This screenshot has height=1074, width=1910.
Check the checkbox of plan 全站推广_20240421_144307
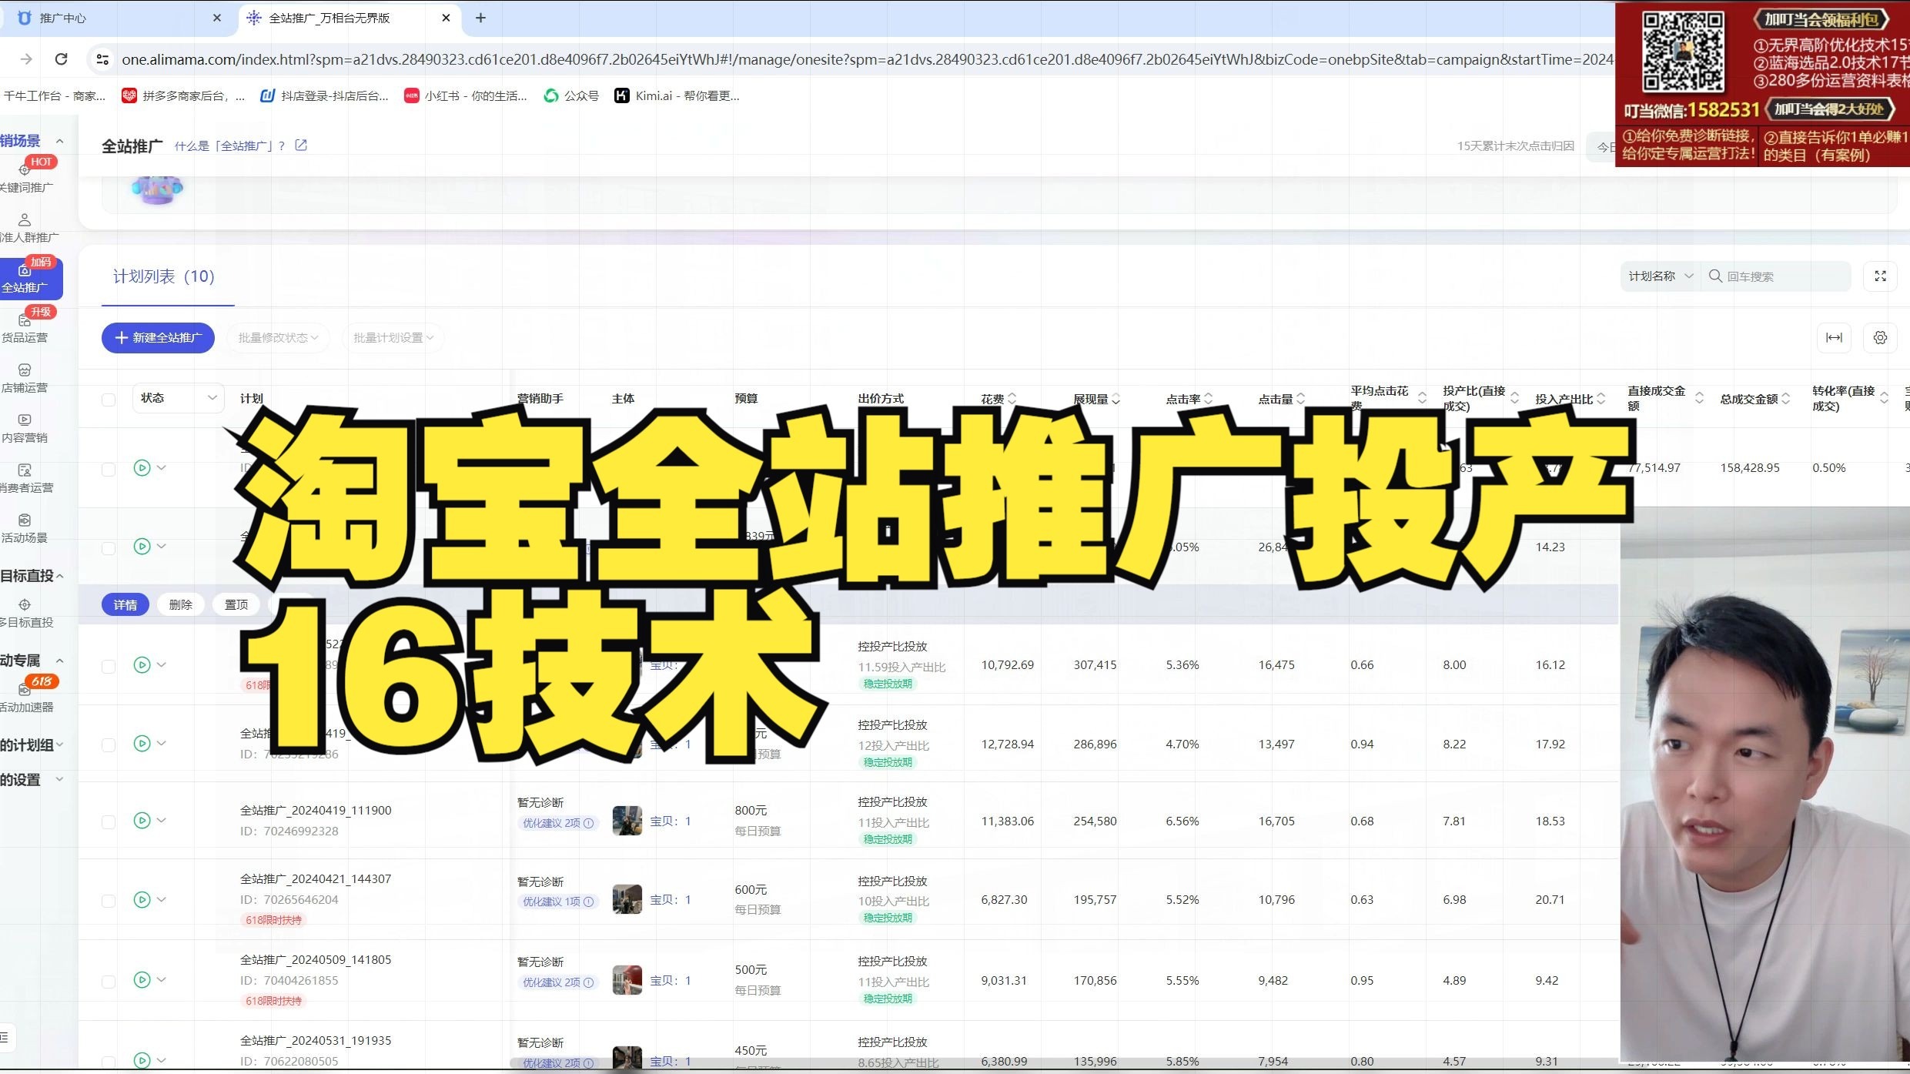(109, 899)
